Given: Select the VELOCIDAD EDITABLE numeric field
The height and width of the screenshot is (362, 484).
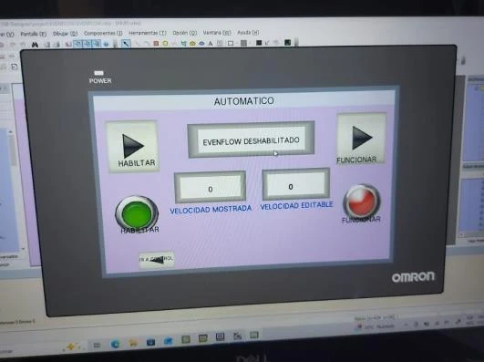Looking at the screenshot, I should (296, 184).
